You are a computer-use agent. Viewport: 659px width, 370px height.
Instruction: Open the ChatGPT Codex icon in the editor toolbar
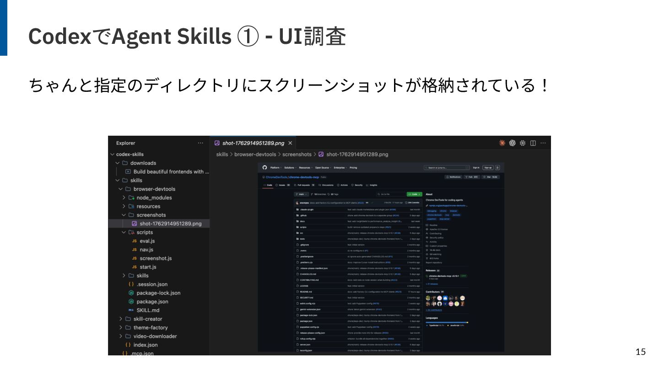click(x=513, y=143)
